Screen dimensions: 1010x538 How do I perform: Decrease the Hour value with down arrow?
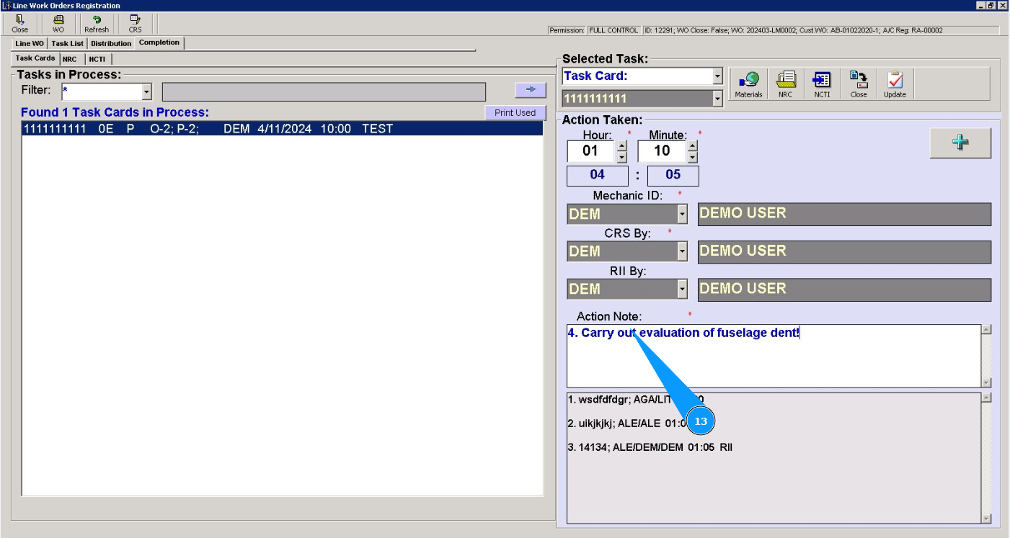(x=621, y=156)
